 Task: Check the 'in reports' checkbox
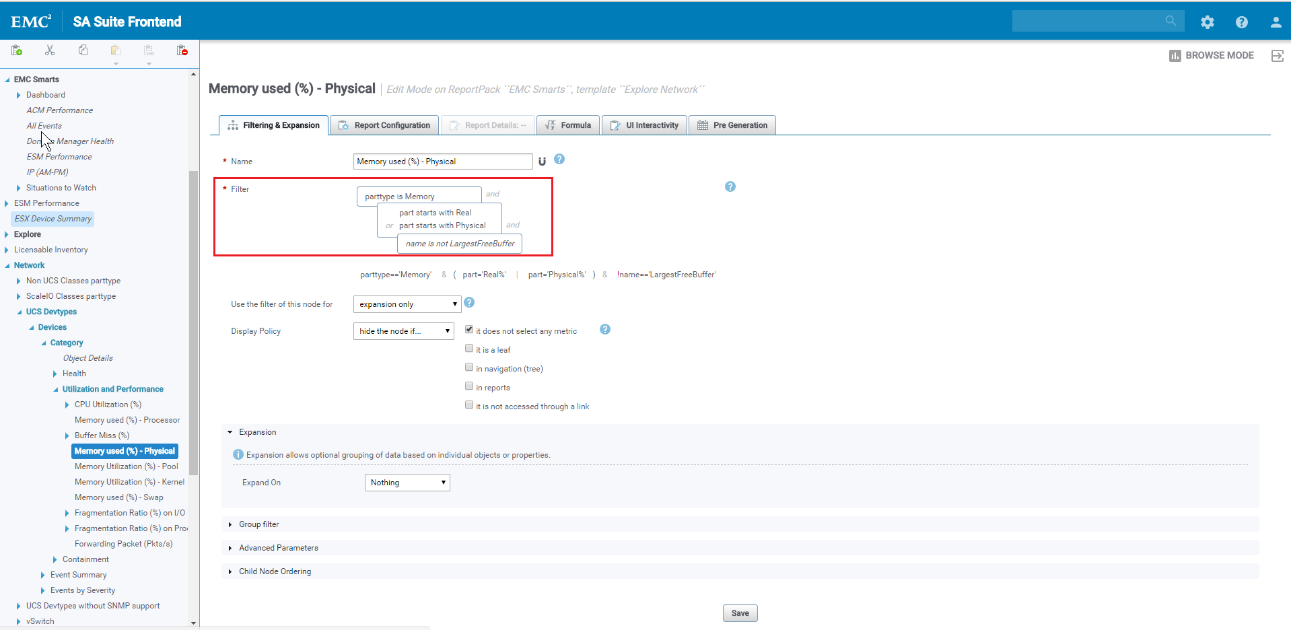pyautogui.click(x=469, y=386)
